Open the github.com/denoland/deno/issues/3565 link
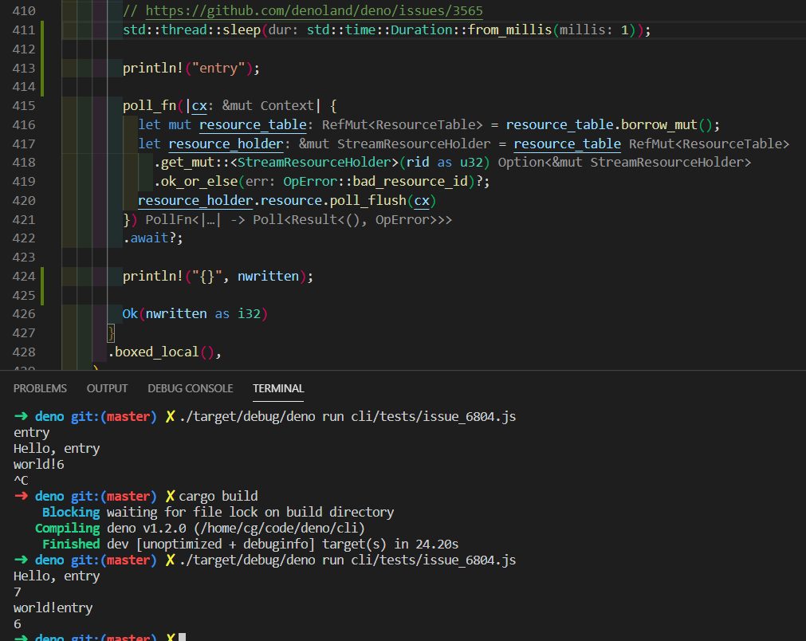Image resolution: width=806 pixels, height=641 pixels. coord(314,11)
